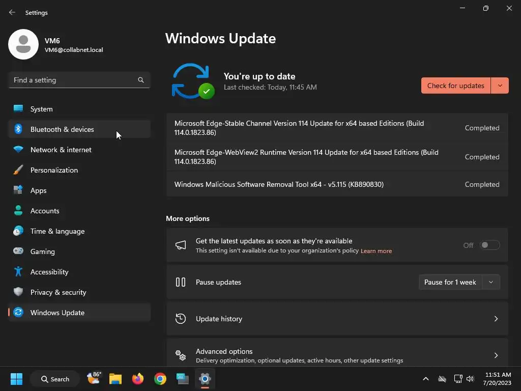This screenshot has height=391, width=521.
Task: Click the Gaming controller icon
Action: pos(18,251)
